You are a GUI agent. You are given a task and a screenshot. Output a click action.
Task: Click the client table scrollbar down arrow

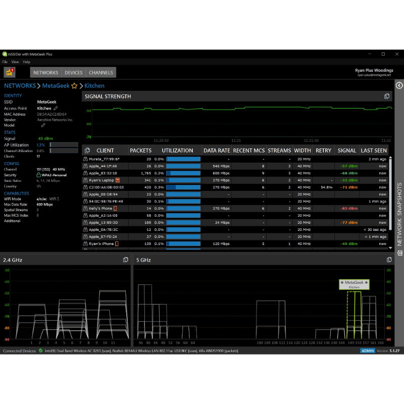(390, 248)
